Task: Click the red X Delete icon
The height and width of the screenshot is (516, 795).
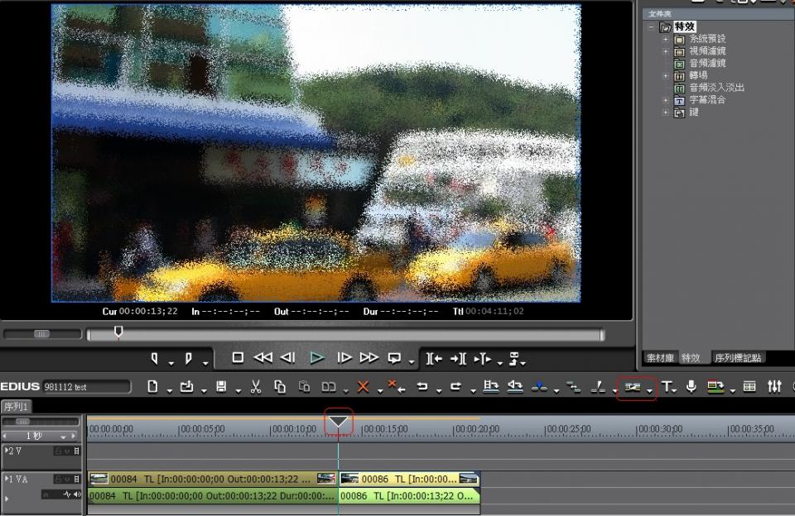Action: click(x=363, y=386)
